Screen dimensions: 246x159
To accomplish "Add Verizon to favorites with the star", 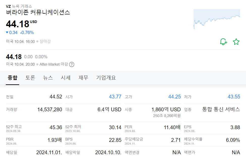I will (x=236, y=42).
